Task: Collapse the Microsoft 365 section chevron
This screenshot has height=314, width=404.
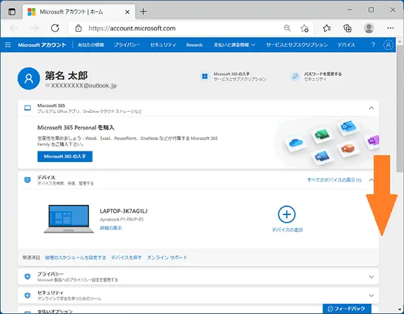Action: 371,108
